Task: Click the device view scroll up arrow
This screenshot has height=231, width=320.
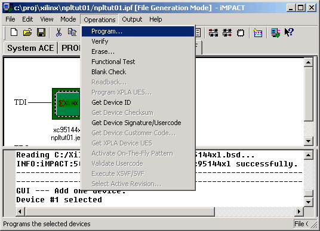Action: click(x=309, y=62)
